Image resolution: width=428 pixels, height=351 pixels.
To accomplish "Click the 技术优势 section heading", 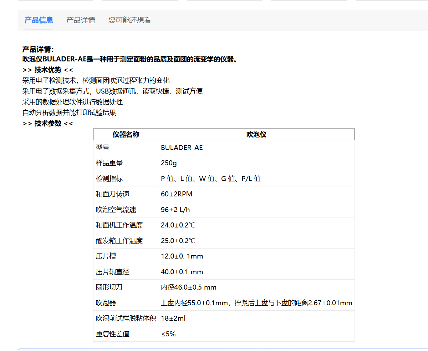I will point(48,70).
